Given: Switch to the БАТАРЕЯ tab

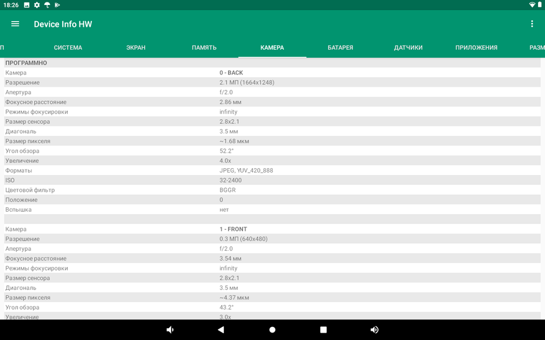Looking at the screenshot, I should pos(341,48).
